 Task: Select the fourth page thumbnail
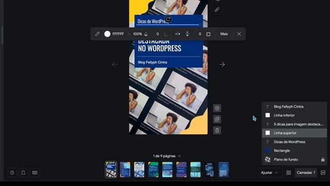pyautogui.click(x=153, y=169)
